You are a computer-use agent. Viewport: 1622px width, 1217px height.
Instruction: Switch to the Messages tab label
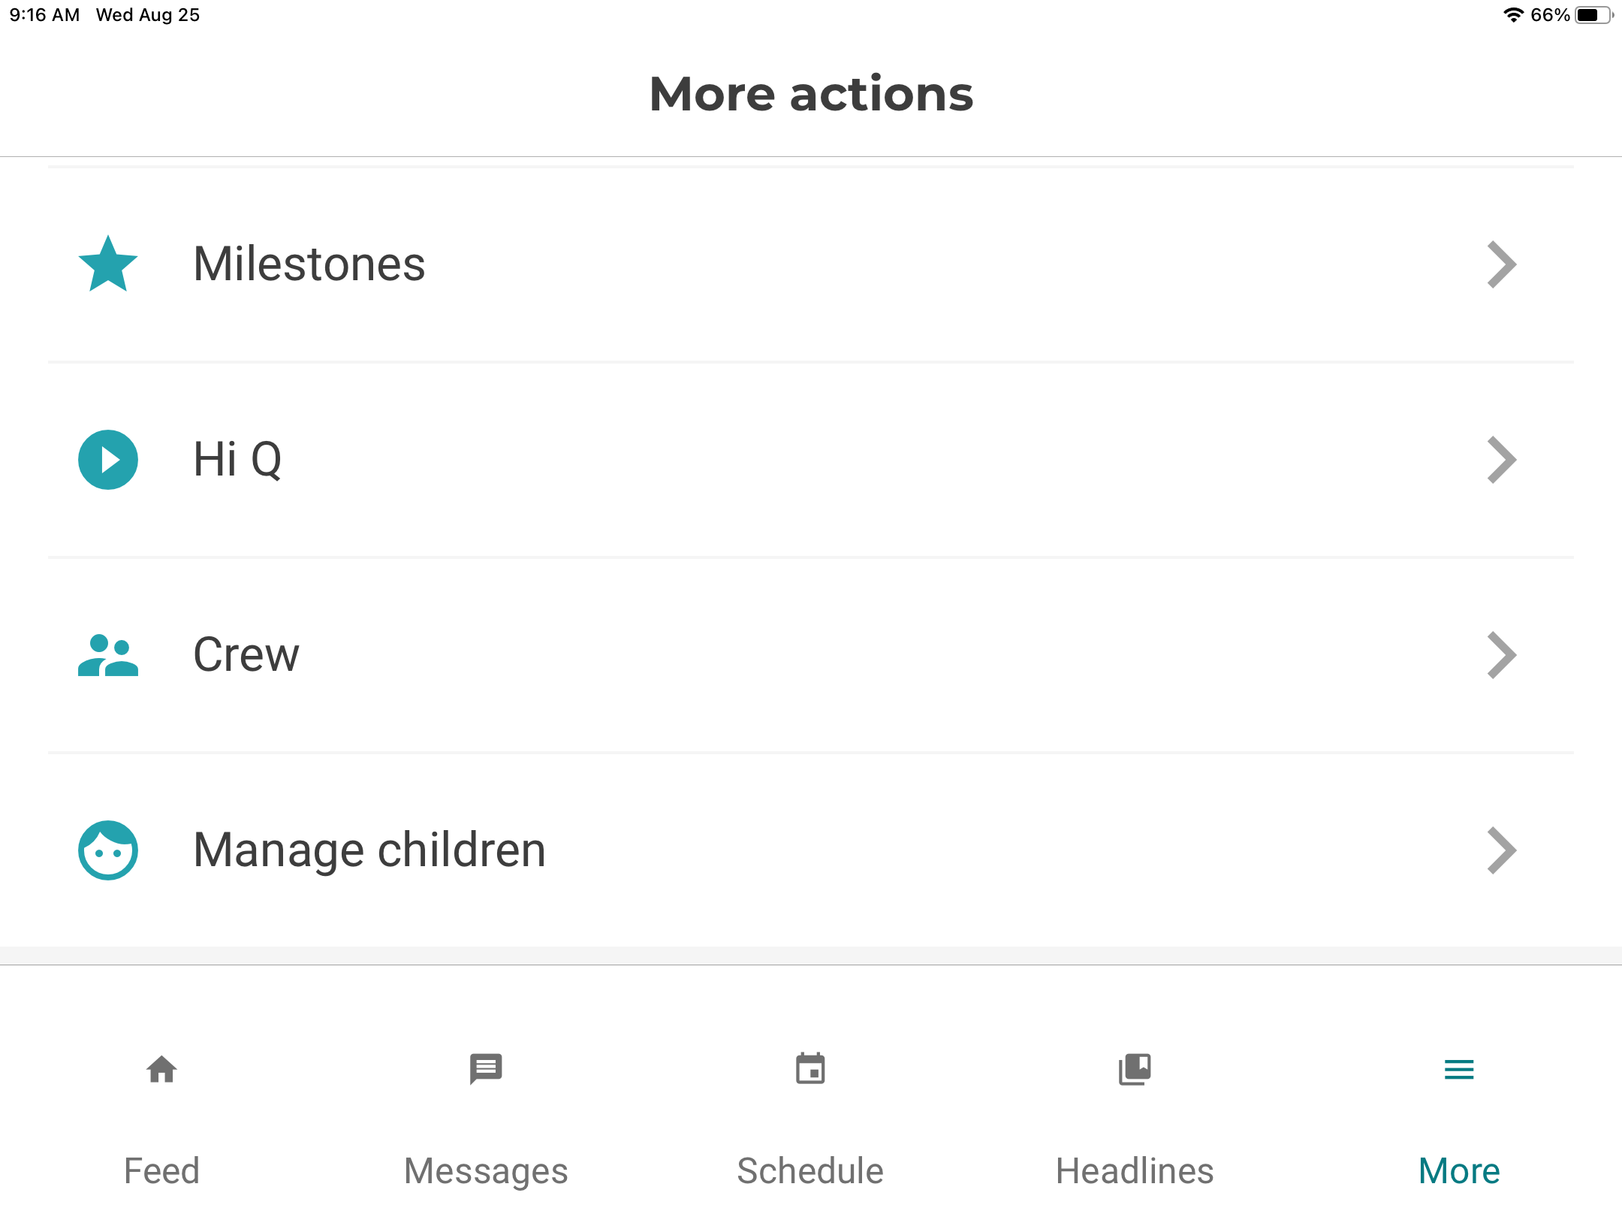coord(486,1170)
